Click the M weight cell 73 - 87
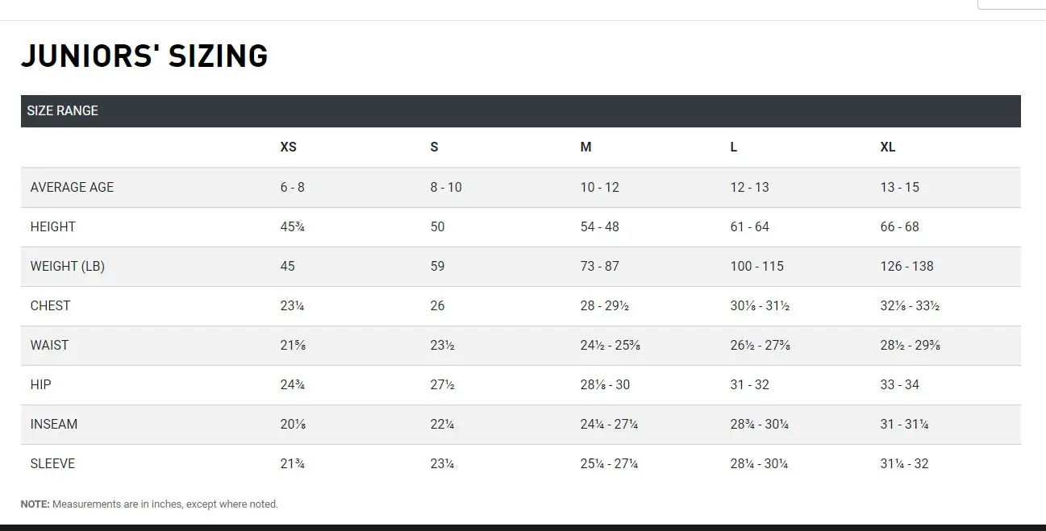 599,266
